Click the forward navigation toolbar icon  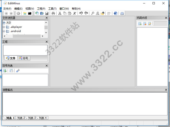11,13
